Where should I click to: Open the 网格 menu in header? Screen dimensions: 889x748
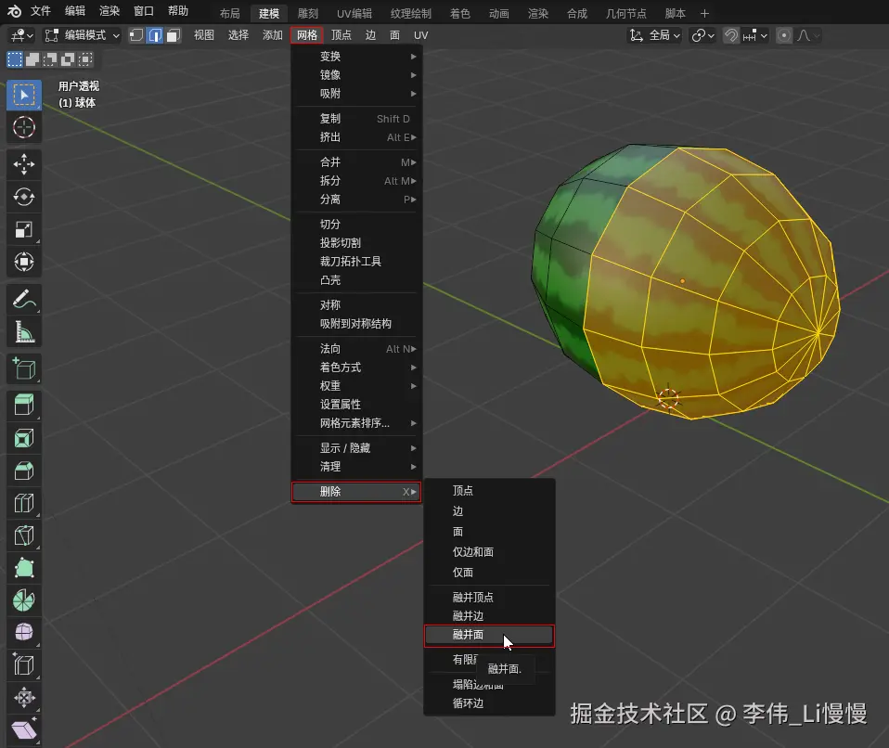[x=307, y=35]
